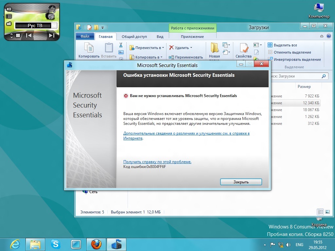Open the Рус ТВ station dropdown
The height and width of the screenshot is (251, 335).
point(55,25)
